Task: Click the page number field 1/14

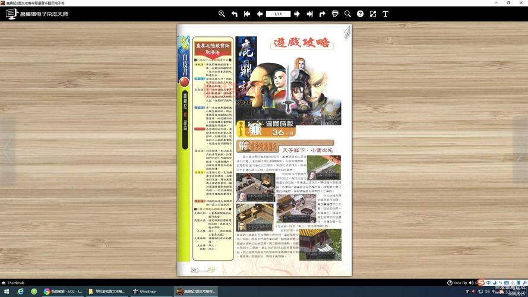Action: click(x=278, y=14)
